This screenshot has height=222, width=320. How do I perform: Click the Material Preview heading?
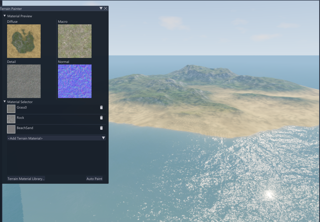(20, 16)
